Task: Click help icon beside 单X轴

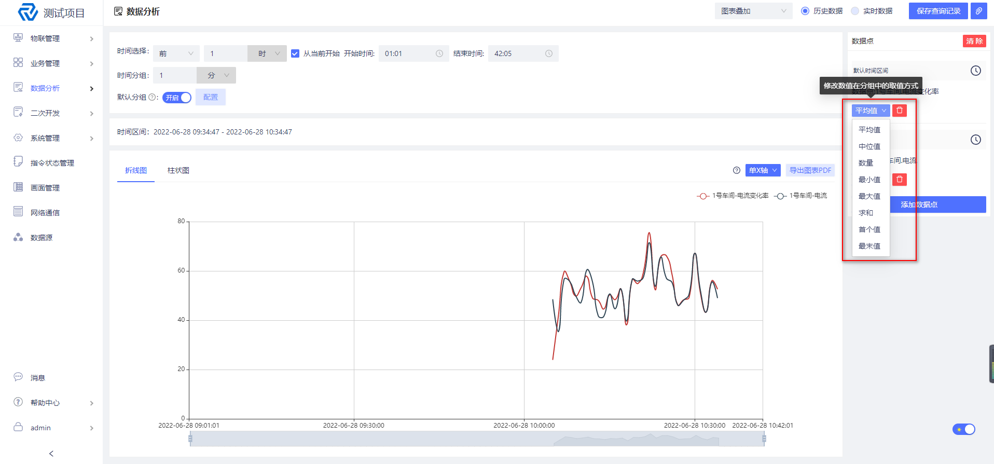Action: point(737,170)
